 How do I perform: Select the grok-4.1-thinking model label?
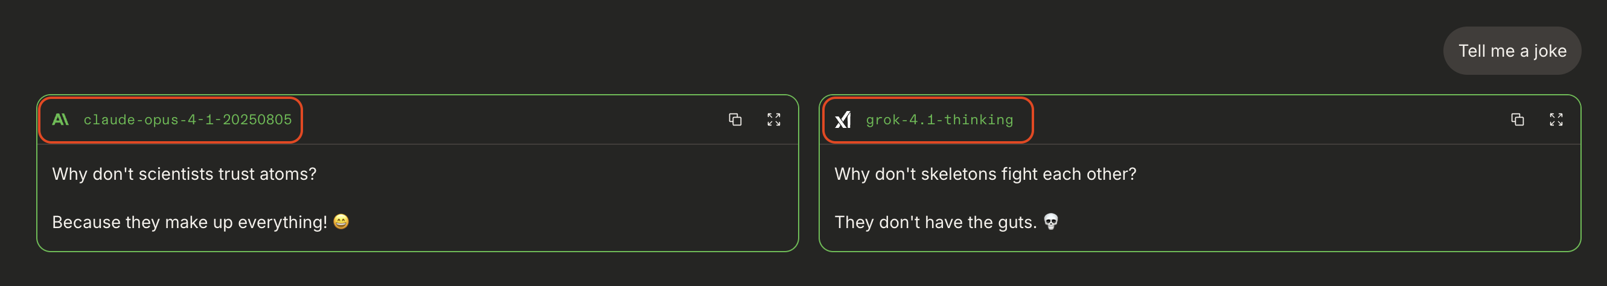click(939, 119)
